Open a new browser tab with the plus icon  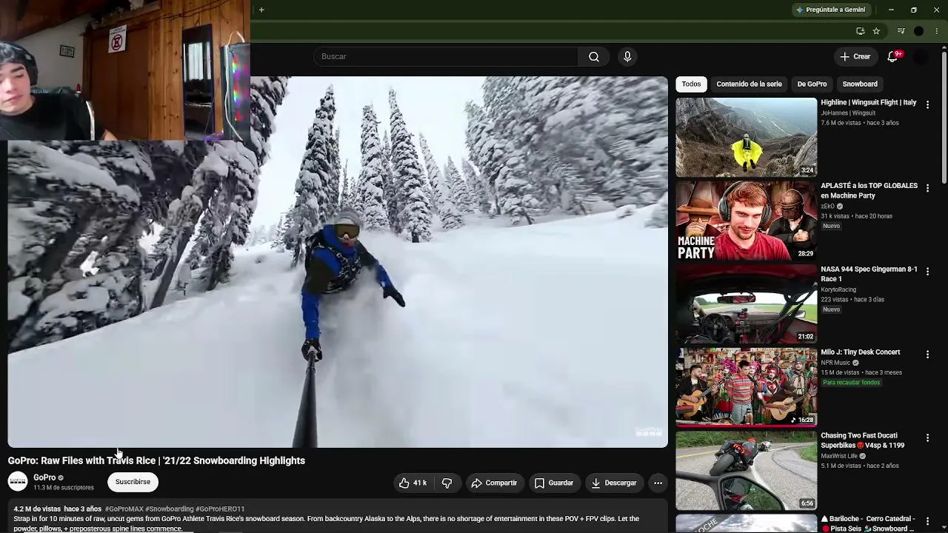(x=261, y=10)
